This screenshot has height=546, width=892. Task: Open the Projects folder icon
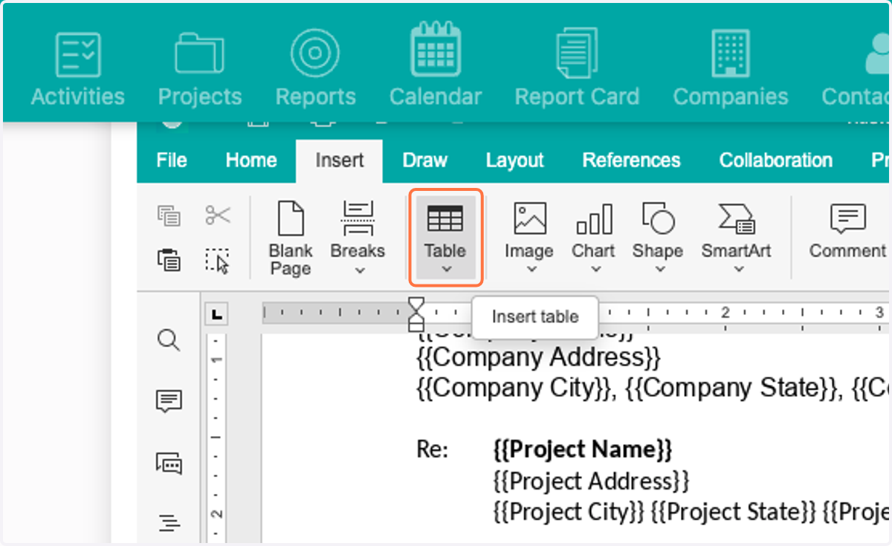[x=199, y=54]
